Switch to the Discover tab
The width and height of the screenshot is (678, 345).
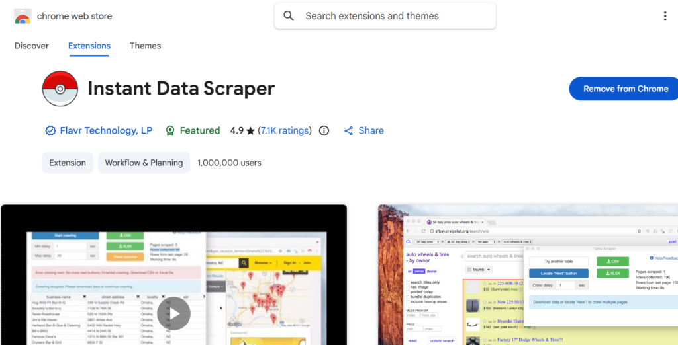point(32,46)
